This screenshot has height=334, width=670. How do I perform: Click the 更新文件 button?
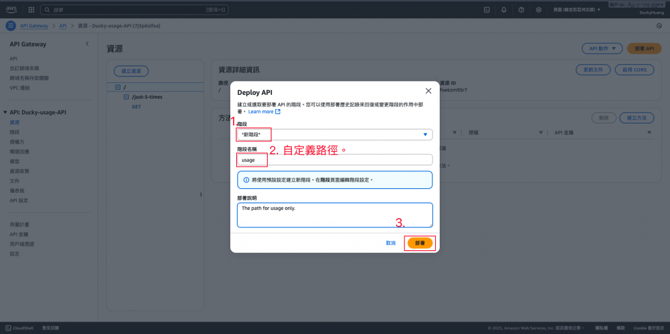(593, 70)
